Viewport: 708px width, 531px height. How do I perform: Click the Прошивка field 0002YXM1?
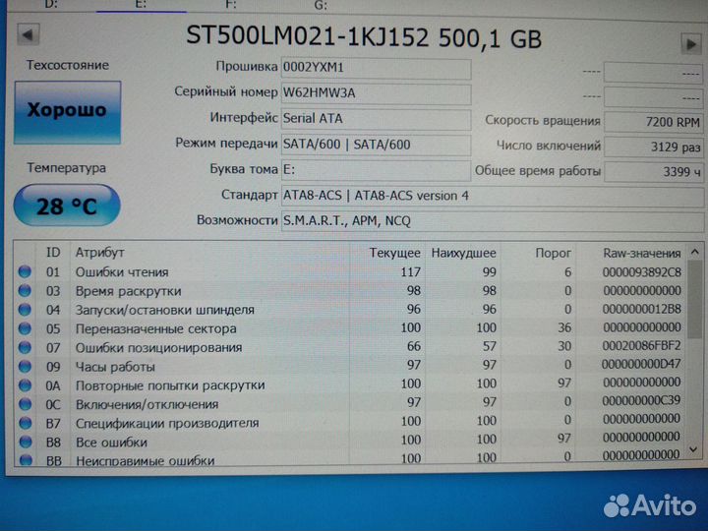[x=376, y=68]
